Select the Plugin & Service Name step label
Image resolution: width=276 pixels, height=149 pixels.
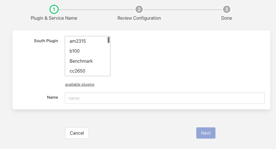[x=54, y=18]
